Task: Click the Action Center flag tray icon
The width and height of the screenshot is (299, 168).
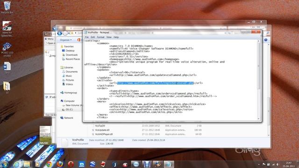Action: coord(264,164)
